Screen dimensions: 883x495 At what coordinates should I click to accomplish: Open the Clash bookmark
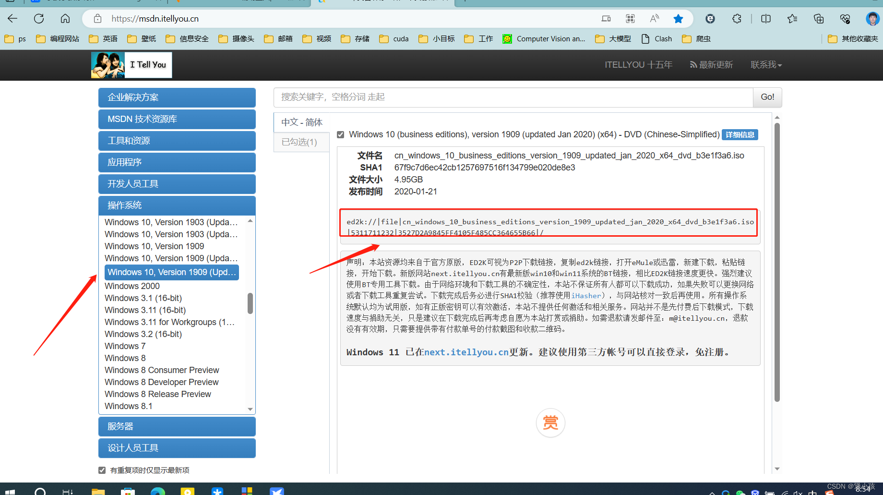coord(656,39)
